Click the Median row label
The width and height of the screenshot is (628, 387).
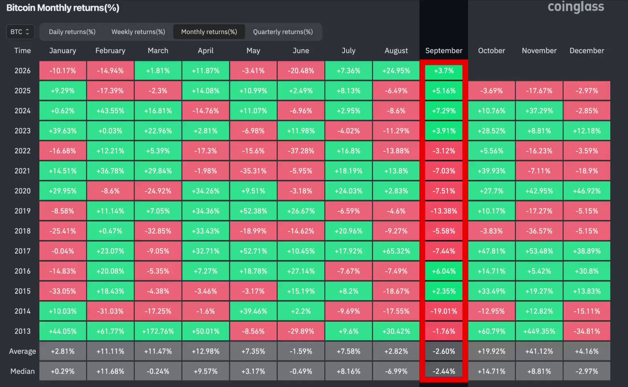23,371
